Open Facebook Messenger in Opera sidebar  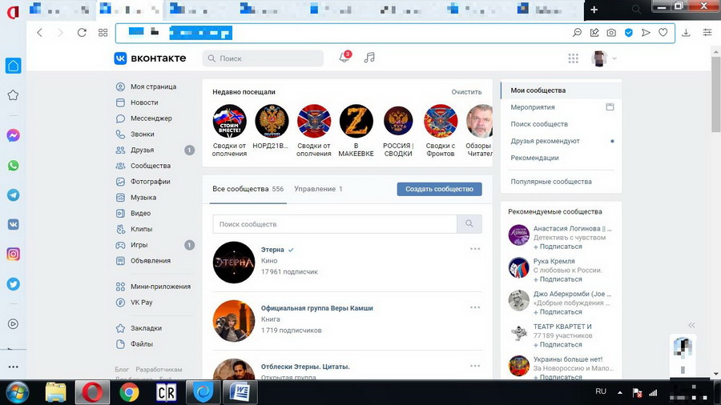(13, 135)
